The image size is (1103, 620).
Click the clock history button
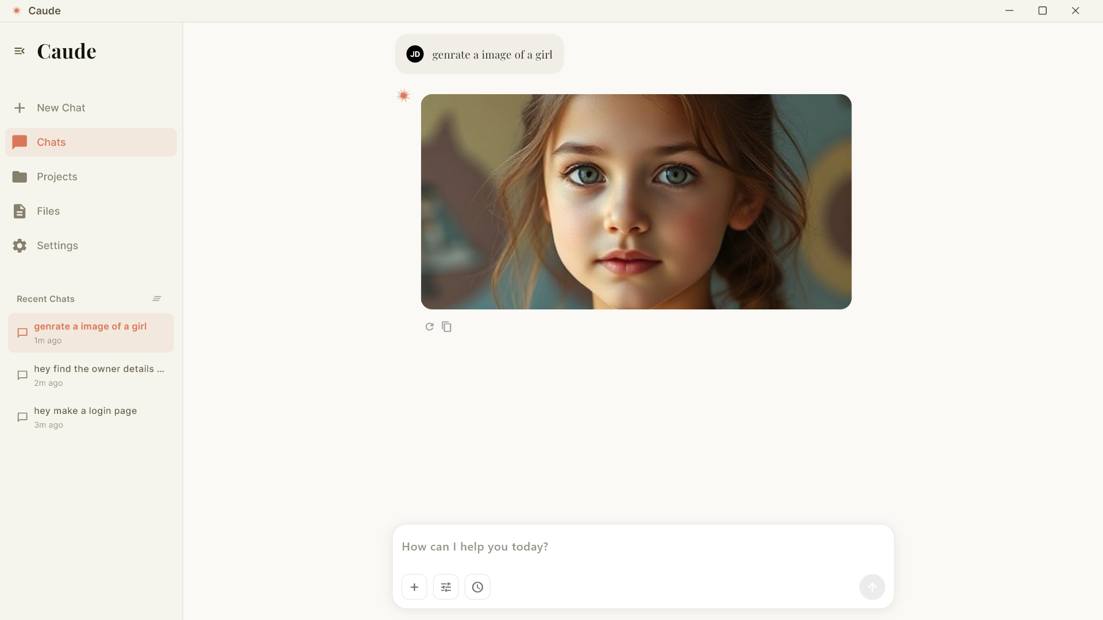[477, 587]
